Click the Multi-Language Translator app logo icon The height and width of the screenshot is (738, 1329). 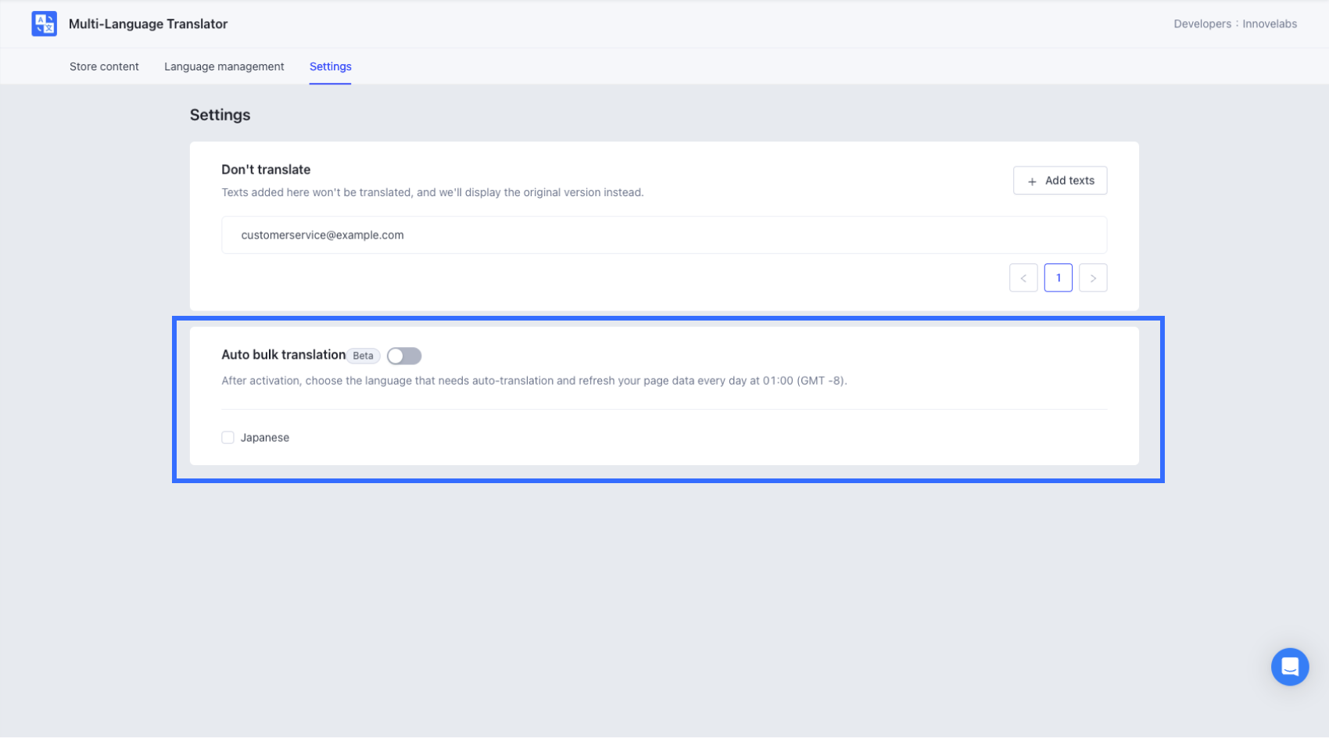(x=44, y=23)
